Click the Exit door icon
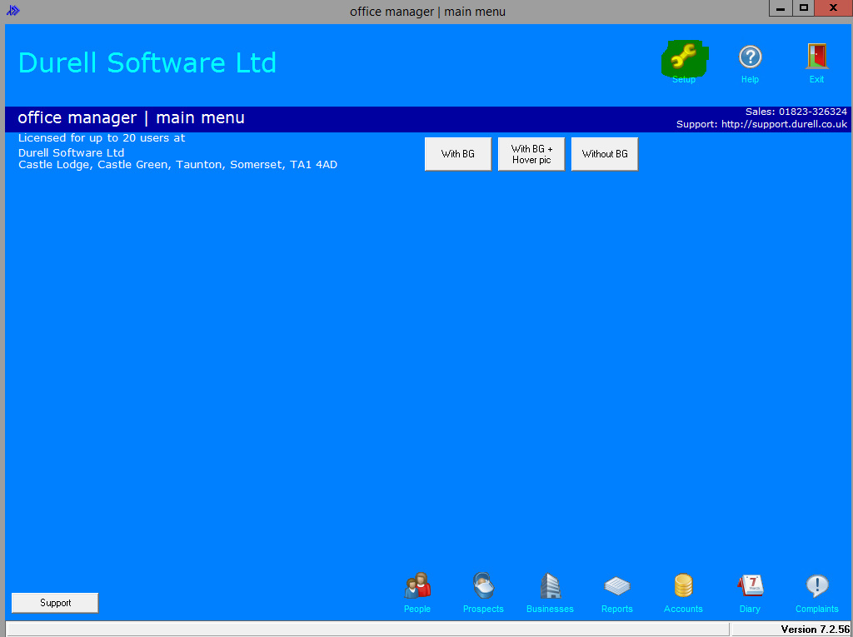The width and height of the screenshot is (853, 637). click(x=816, y=57)
